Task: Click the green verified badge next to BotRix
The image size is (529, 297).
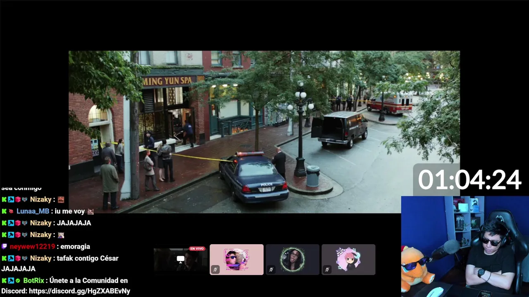Action: (x=18, y=280)
